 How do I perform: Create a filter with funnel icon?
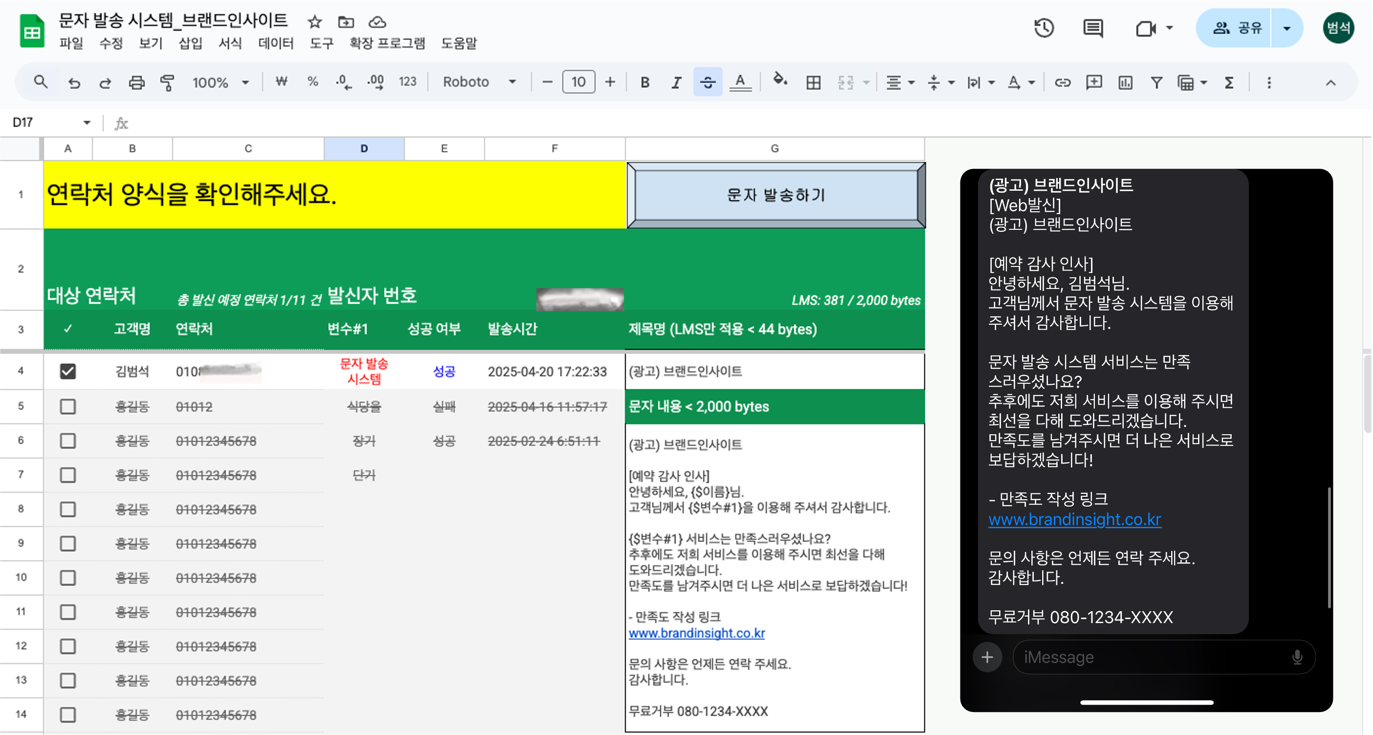1156,82
